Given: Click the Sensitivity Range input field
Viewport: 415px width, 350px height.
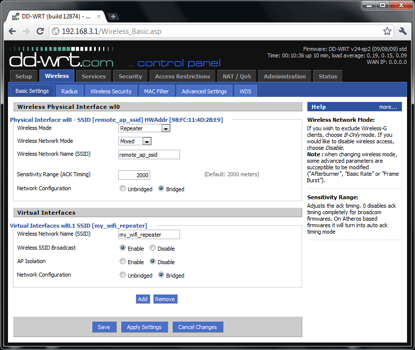Looking at the screenshot, I should [134, 175].
